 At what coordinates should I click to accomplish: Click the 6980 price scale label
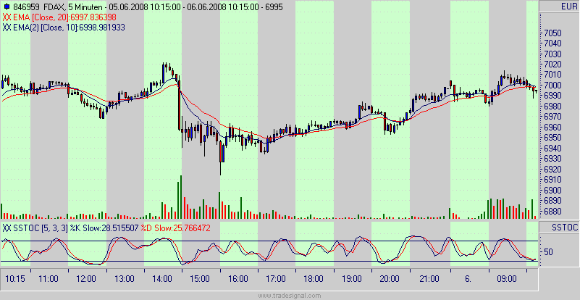[x=552, y=107]
